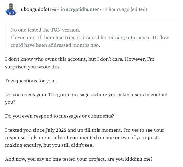The height and width of the screenshot is (167, 183).
Task: Click the 'surprised you wrote this.' line
Action: click(x=33, y=67)
